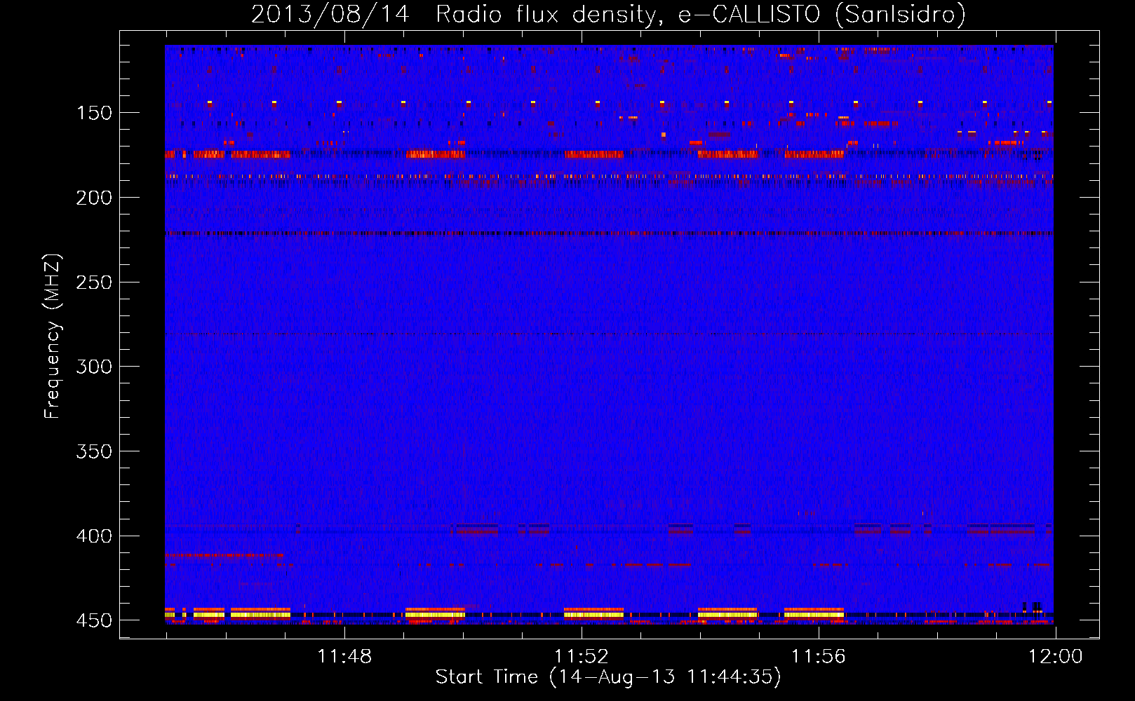Click the "11:48" time tick label
1135x701 pixels.
344,657
